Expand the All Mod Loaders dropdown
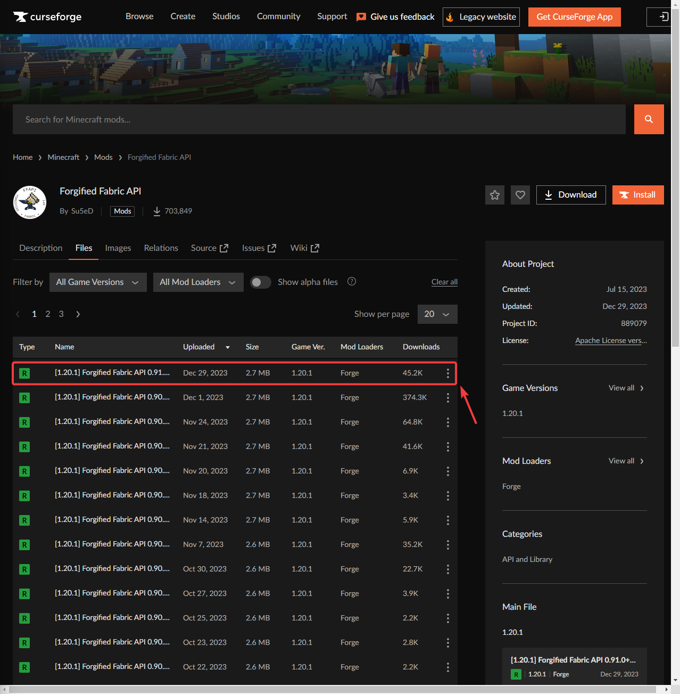This screenshot has height=694, width=680. (x=198, y=282)
